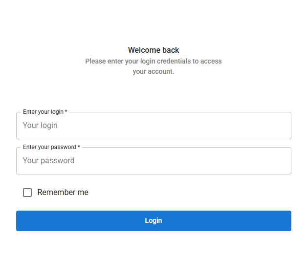Image resolution: width=307 pixels, height=259 pixels.
Task: Select the 'Your password' placeholder text
Action: coord(48,161)
